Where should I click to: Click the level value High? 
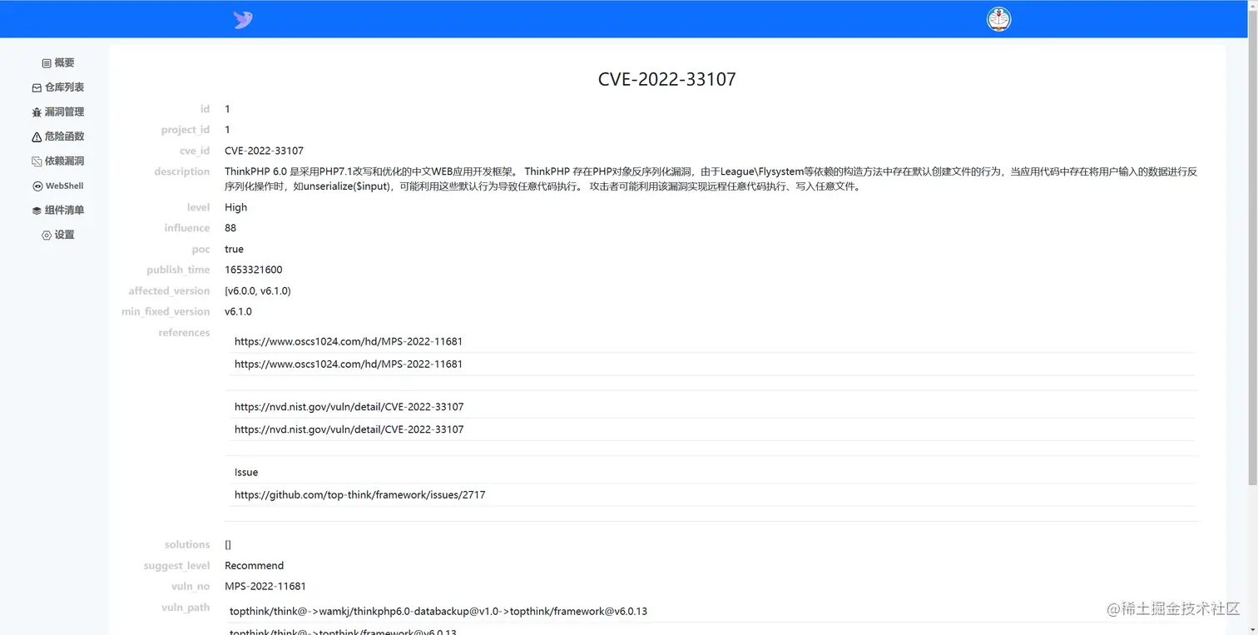click(x=236, y=207)
